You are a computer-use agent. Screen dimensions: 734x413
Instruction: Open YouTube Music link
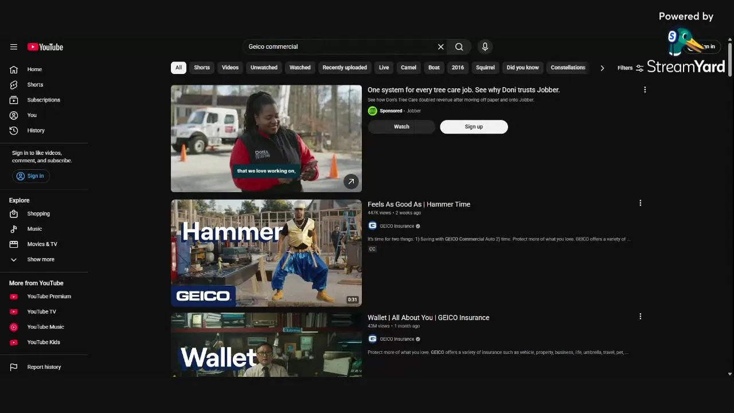pyautogui.click(x=46, y=327)
